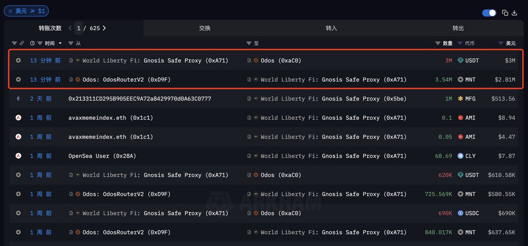Click the page number field showing 1
The height and width of the screenshot is (246, 528).
[79, 28]
